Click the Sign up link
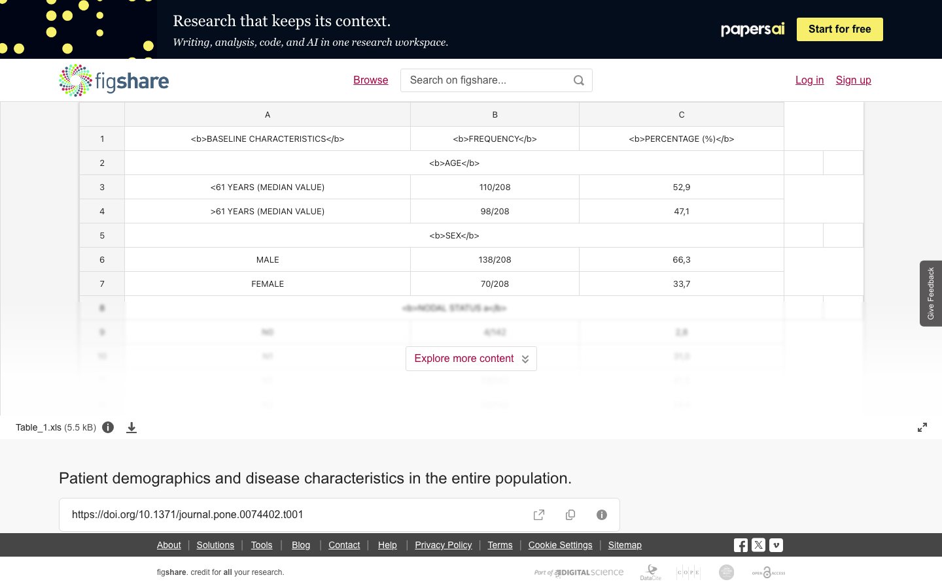This screenshot has width=942, height=588. click(854, 80)
